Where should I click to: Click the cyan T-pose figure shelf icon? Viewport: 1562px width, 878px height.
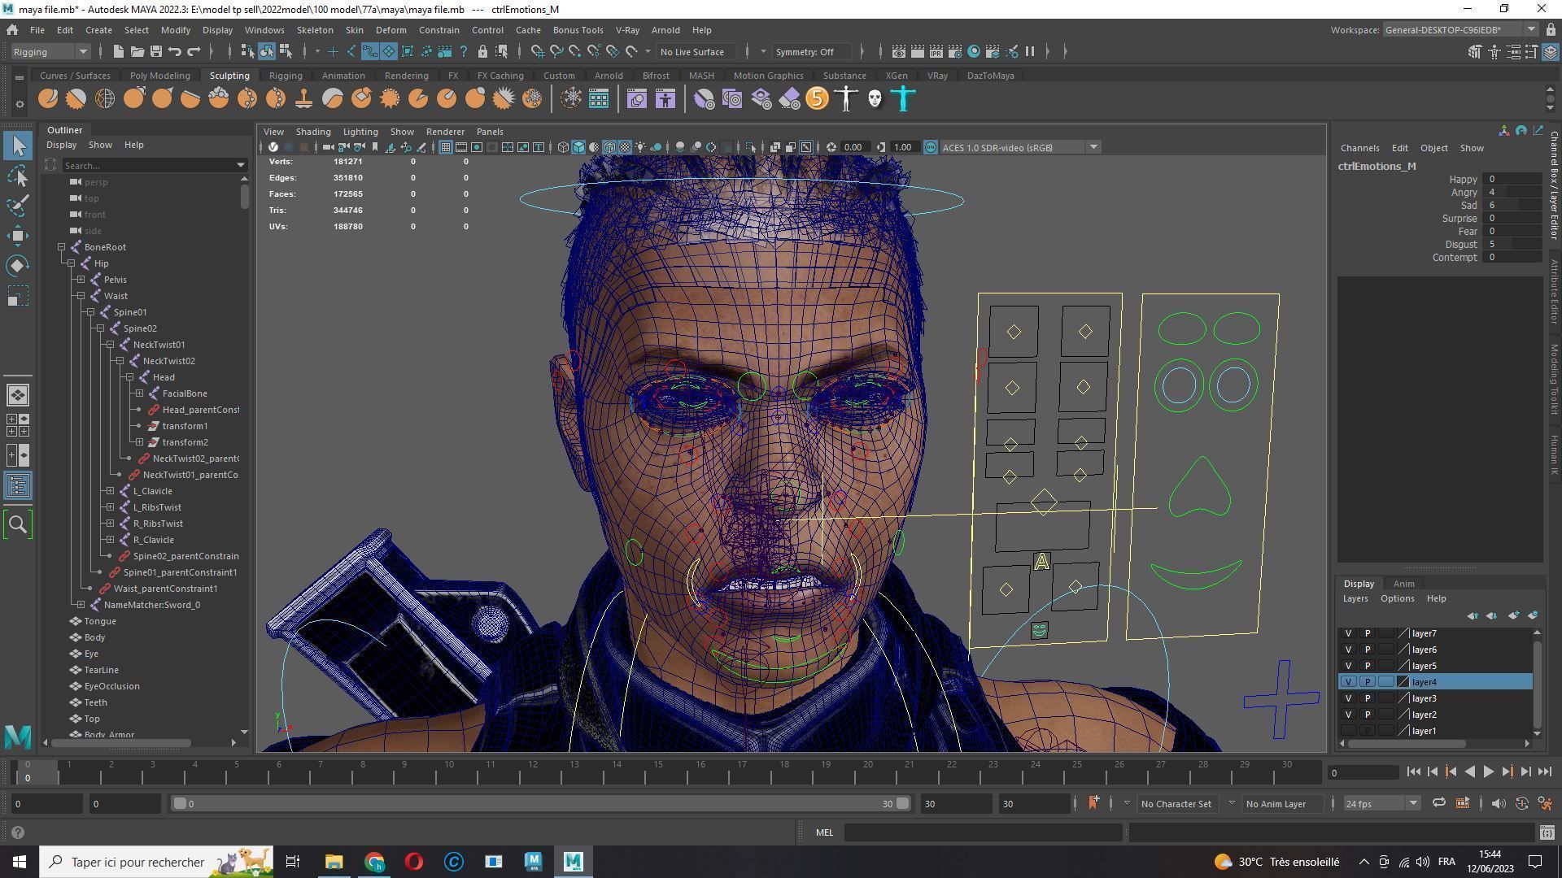[x=903, y=99]
